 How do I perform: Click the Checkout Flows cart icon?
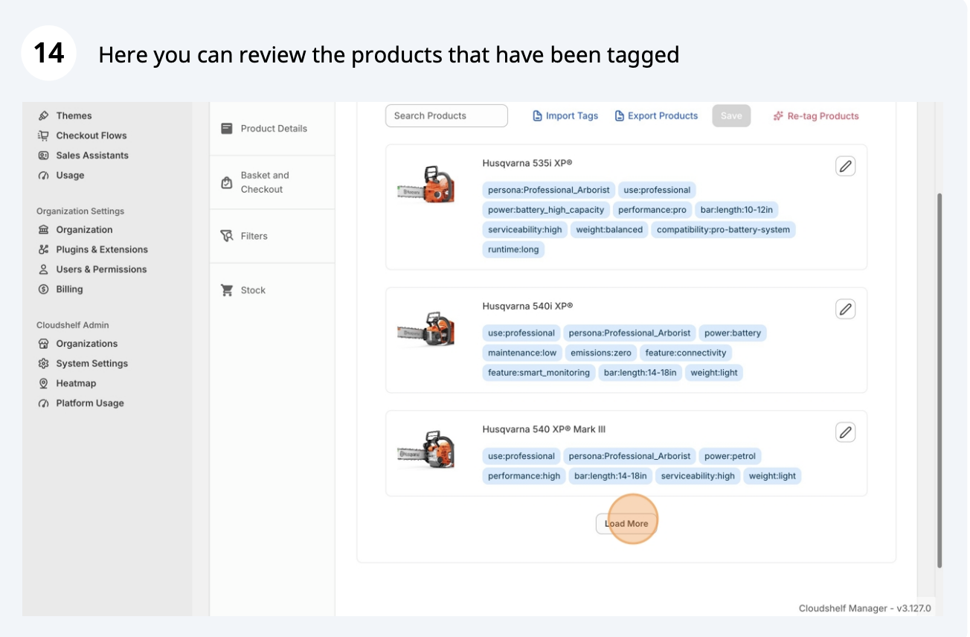pos(43,135)
